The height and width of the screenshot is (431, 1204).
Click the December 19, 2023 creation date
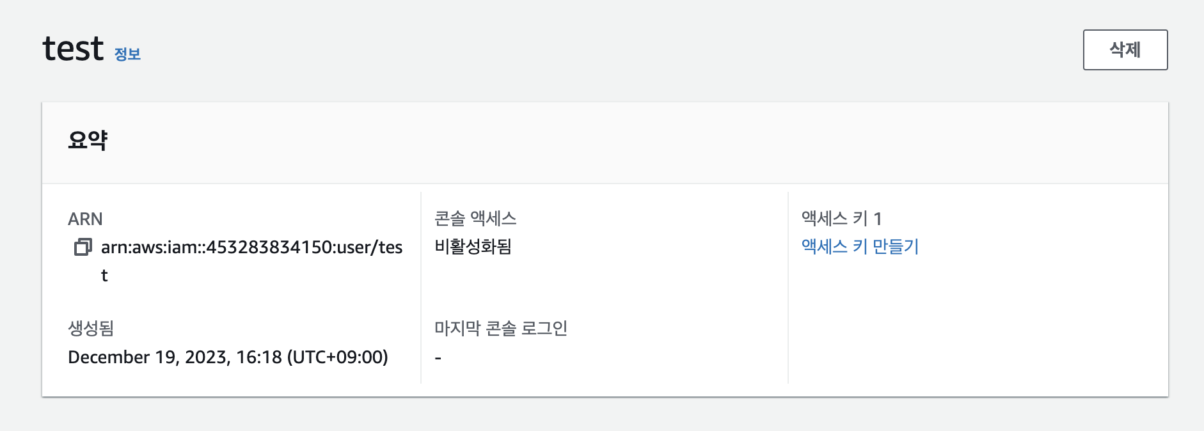[x=148, y=357]
